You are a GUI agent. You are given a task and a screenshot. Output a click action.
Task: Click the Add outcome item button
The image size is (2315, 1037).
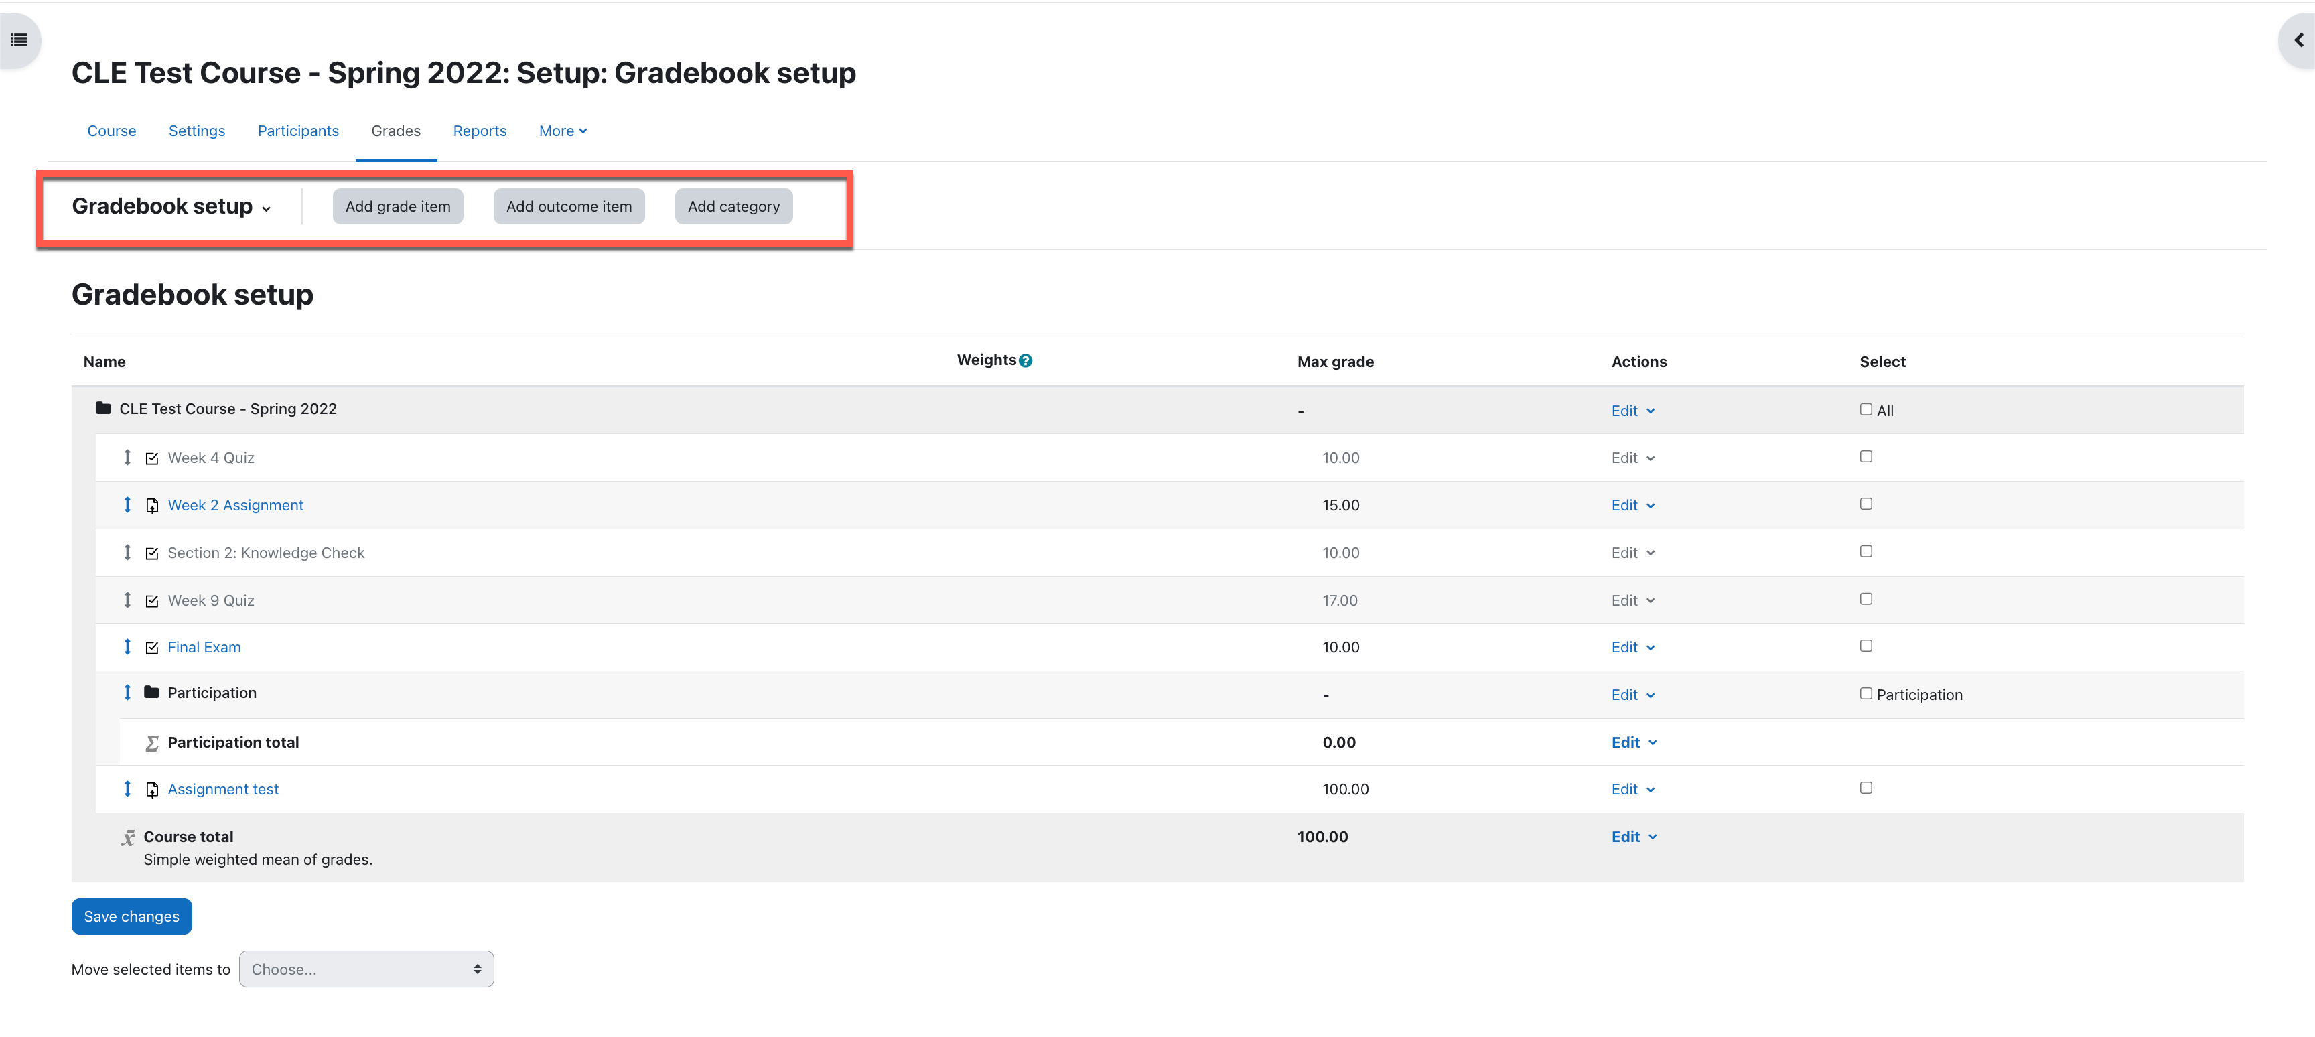(x=569, y=207)
